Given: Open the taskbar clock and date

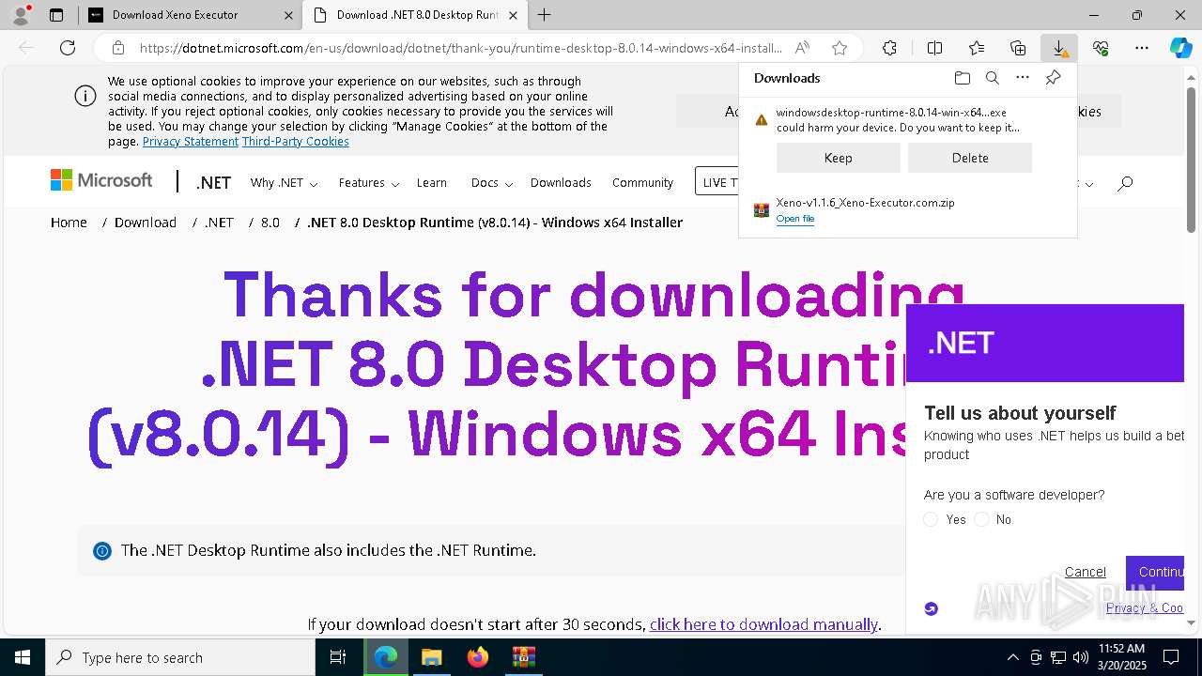Looking at the screenshot, I should (1121, 657).
